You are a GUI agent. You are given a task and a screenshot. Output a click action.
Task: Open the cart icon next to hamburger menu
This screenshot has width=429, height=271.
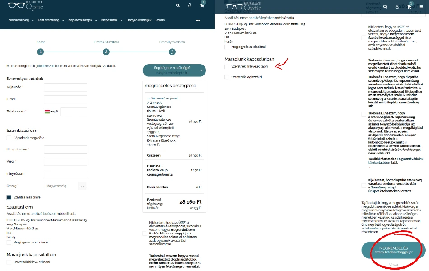tap(409, 7)
